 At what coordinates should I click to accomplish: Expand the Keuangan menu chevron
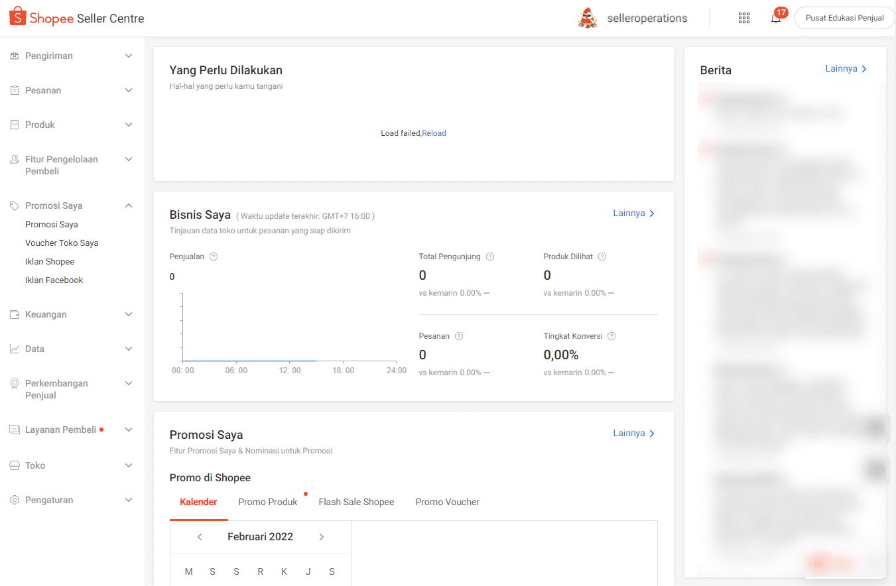coord(129,314)
